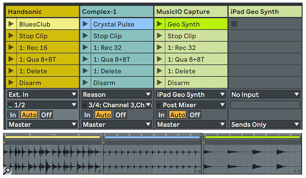Set MusicIO Capture monitor to Off
Viewport: 306px width, 178px height.
195,115
